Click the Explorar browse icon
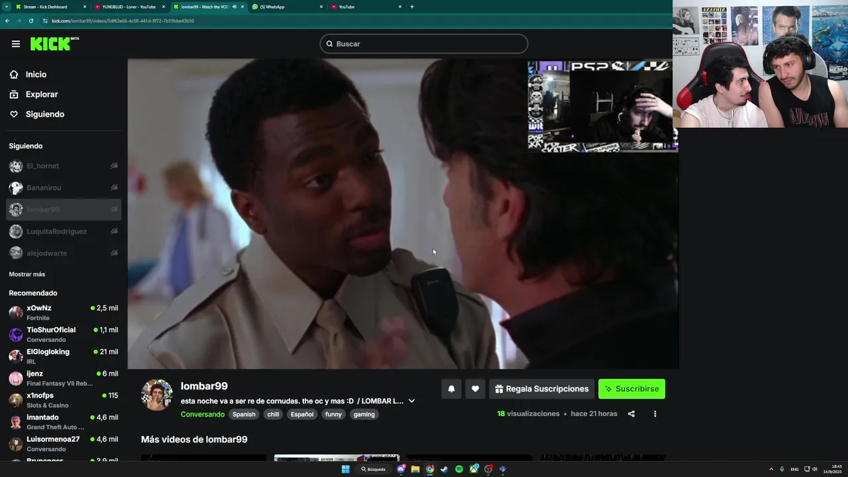The height and width of the screenshot is (477, 848). [14, 95]
